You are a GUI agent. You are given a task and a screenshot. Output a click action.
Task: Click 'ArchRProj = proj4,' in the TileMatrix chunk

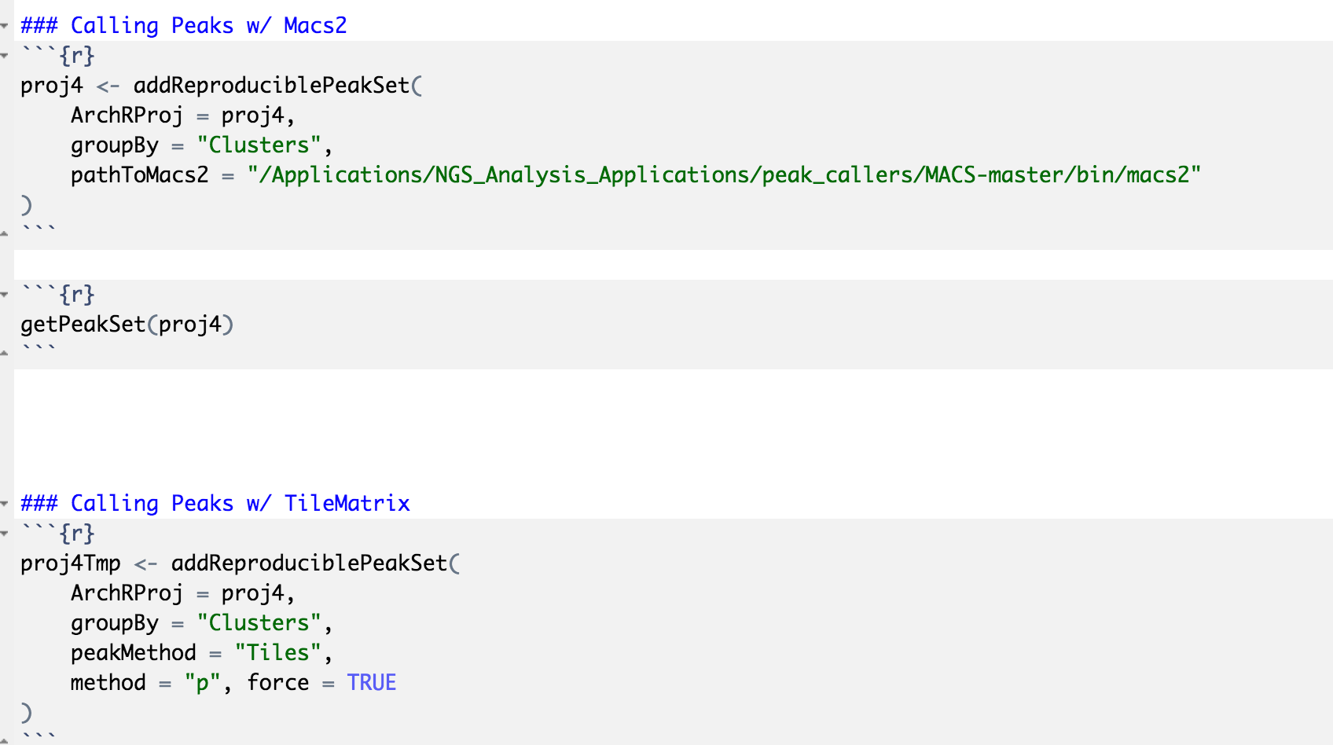tap(183, 593)
